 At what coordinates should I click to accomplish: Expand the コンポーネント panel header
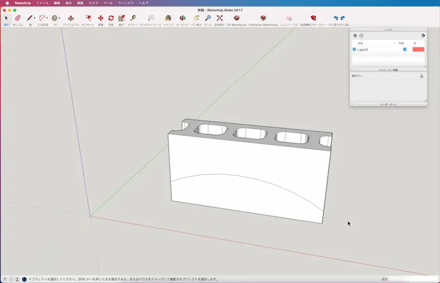point(388,104)
